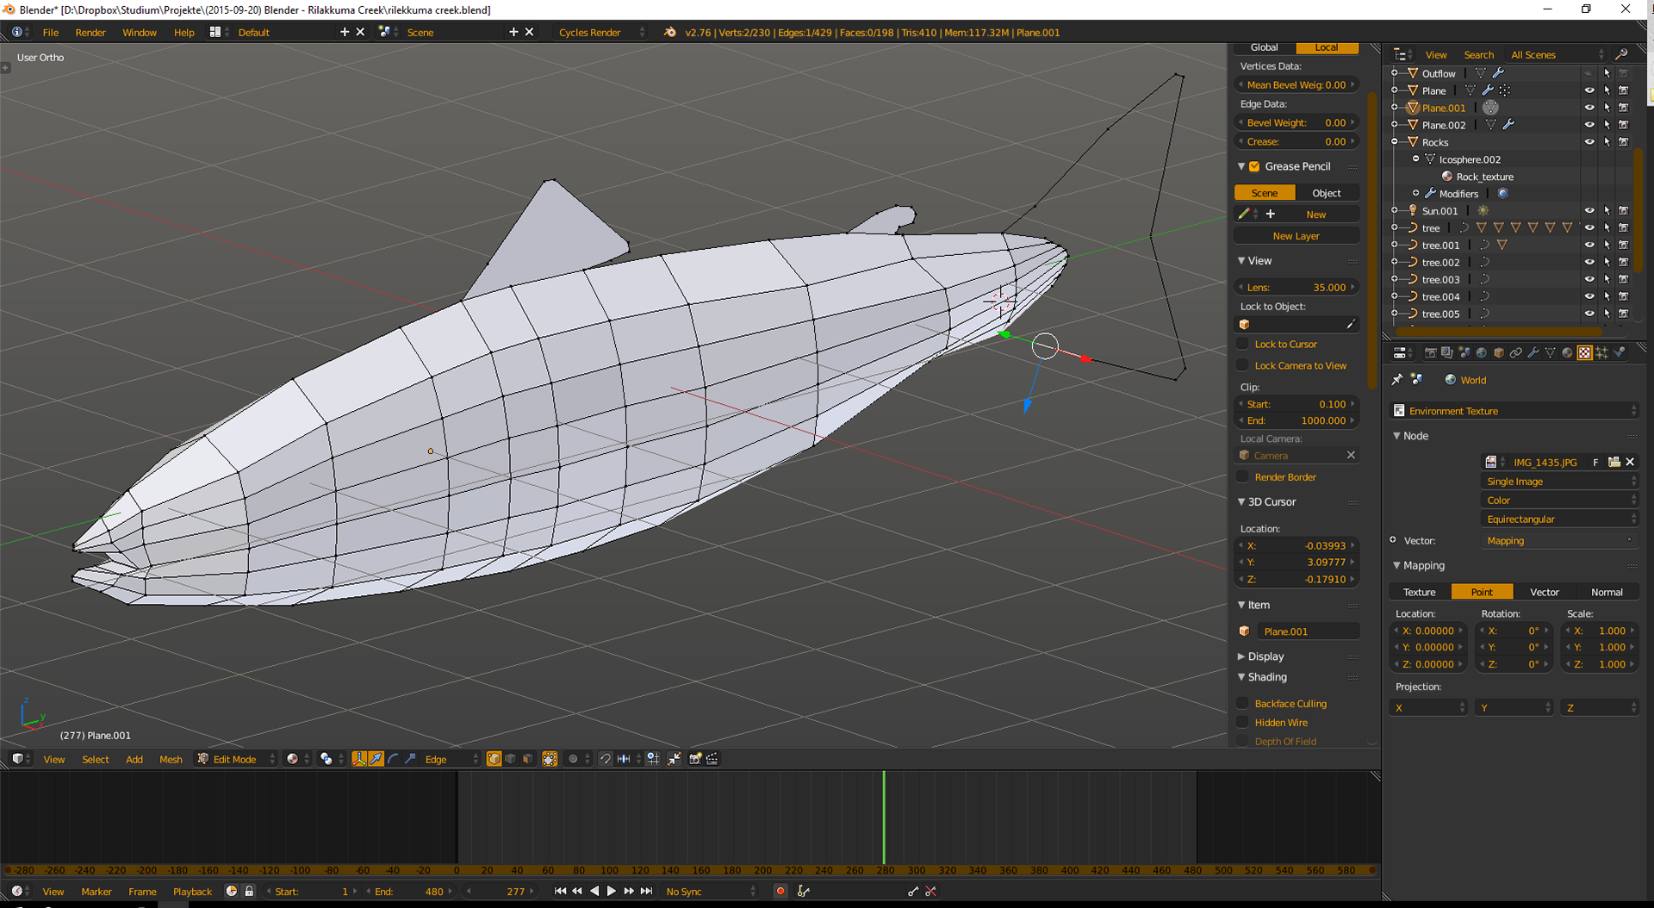Image resolution: width=1654 pixels, height=908 pixels.
Task: Enable the Hidden Wire checkbox
Action: point(1243,722)
